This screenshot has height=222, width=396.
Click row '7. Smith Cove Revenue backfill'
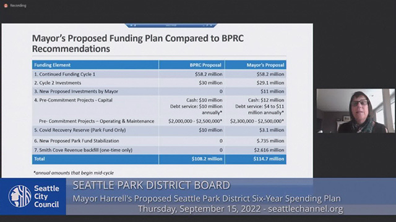159,150
